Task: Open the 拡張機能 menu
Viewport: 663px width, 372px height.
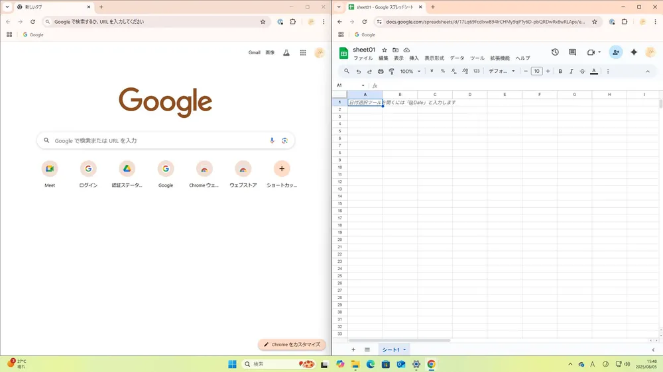Action: tap(500, 58)
